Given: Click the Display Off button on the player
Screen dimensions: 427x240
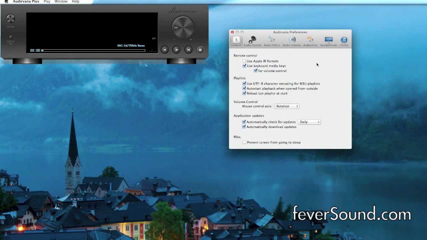Looking at the screenshot, I should coord(11,37).
